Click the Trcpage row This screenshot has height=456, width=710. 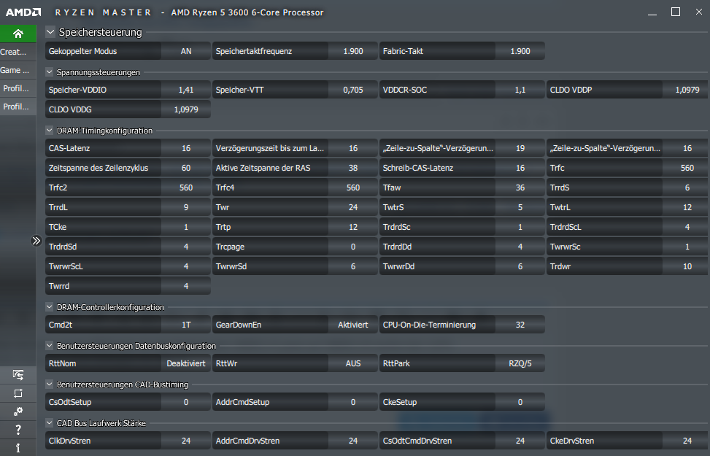coord(296,247)
